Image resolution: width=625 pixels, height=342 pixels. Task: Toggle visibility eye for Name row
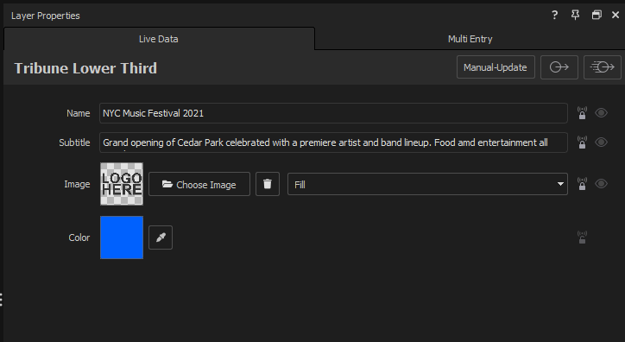click(x=601, y=113)
